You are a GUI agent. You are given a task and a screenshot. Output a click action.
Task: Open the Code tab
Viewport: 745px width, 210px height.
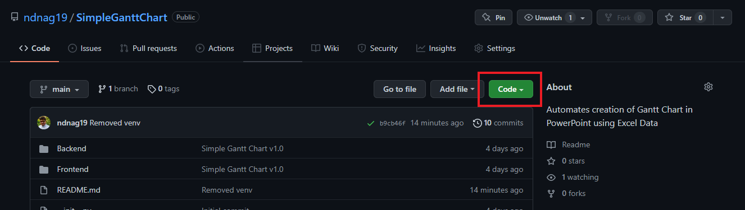[x=34, y=48]
